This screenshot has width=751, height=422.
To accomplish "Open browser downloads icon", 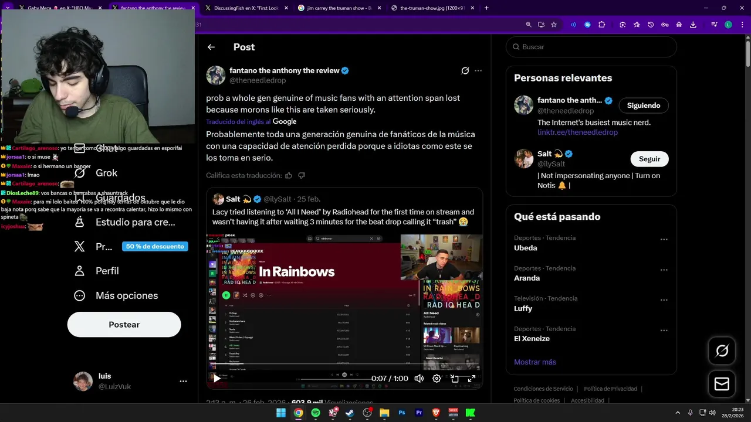I will (693, 25).
